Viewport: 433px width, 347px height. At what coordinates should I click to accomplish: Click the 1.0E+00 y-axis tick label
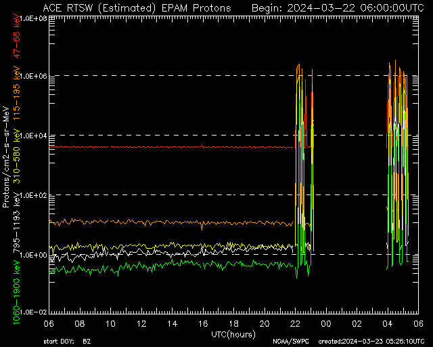click(x=35, y=255)
